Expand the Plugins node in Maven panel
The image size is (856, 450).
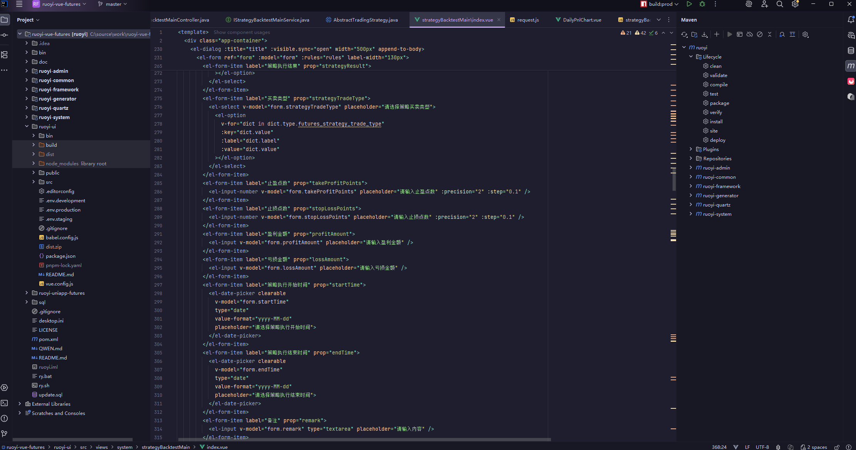pyautogui.click(x=691, y=149)
